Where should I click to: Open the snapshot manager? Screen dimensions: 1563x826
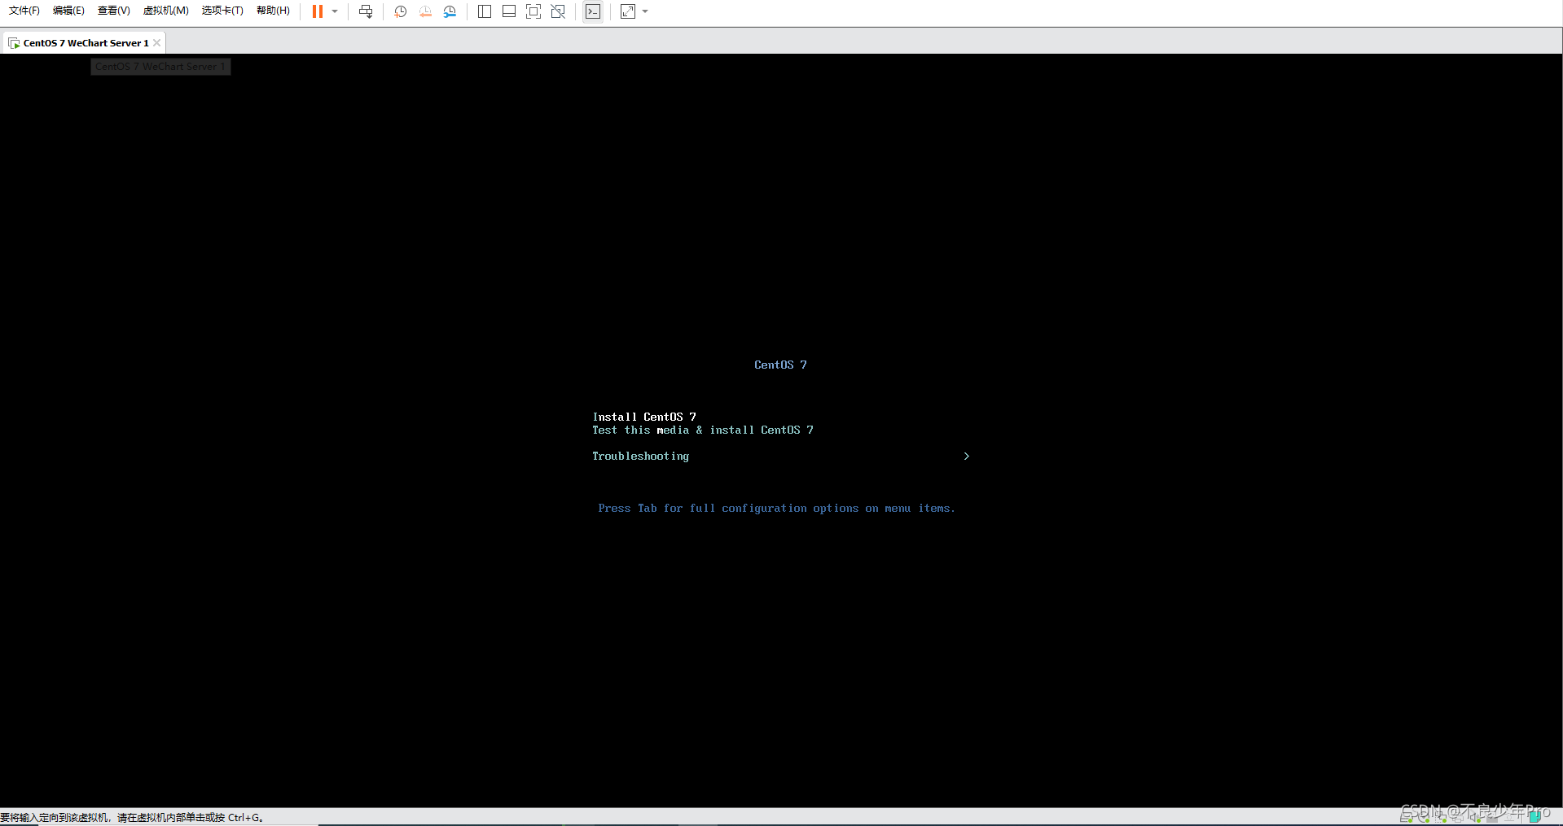click(450, 11)
